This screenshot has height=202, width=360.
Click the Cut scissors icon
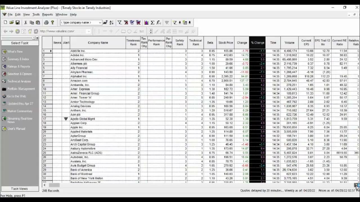[x=25, y=22]
